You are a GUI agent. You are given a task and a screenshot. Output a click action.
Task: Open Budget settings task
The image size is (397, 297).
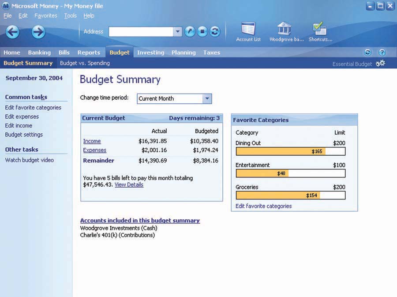(24, 135)
